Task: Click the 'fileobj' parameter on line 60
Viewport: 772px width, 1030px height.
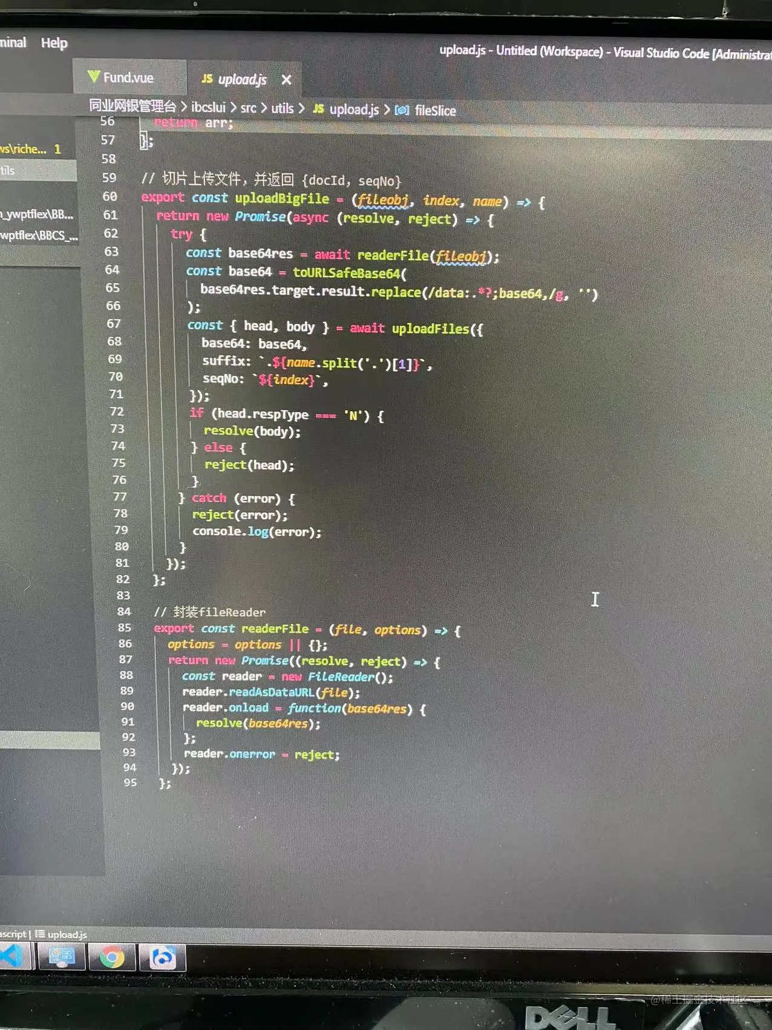Action: (382, 200)
